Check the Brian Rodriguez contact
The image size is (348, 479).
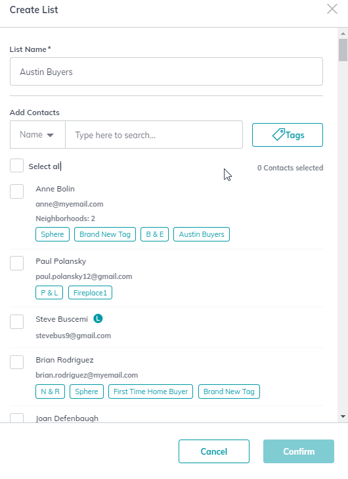point(17,363)
